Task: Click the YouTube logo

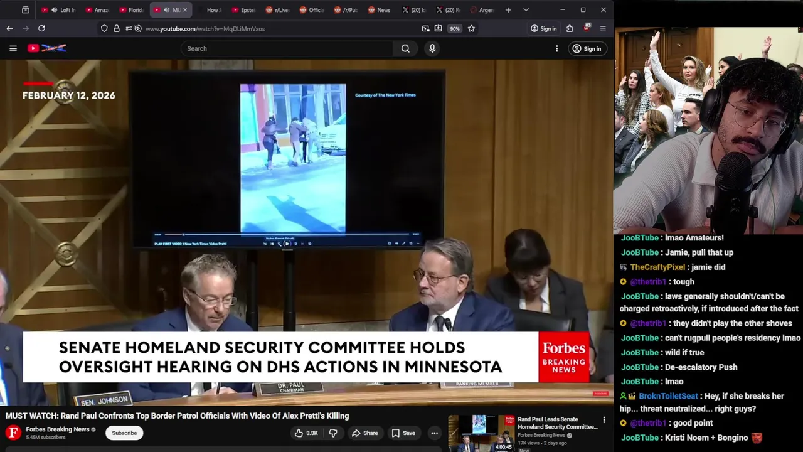Action: tap(47, 48)
